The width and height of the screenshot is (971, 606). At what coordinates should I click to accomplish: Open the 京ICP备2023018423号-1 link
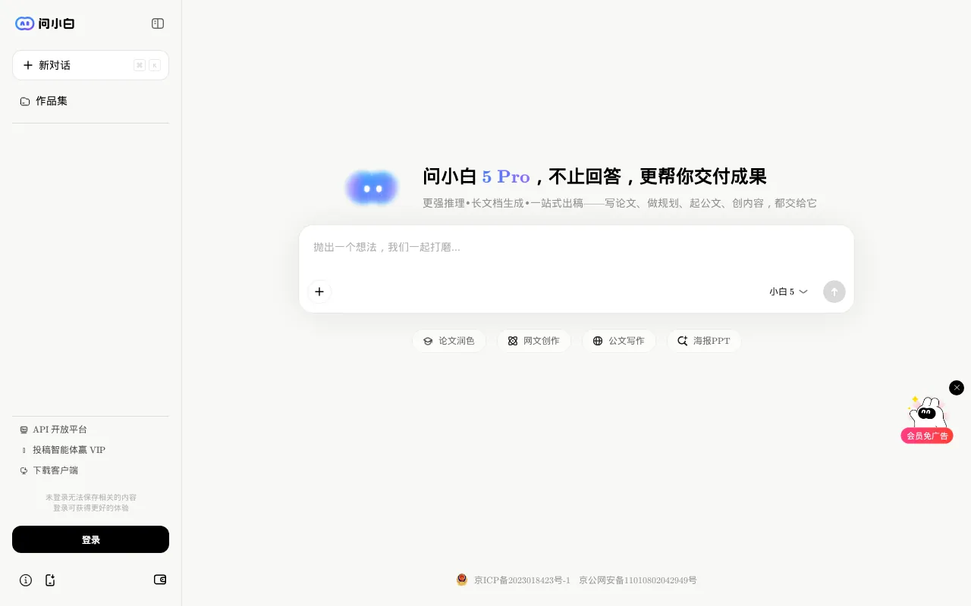[x=522, y=580]
